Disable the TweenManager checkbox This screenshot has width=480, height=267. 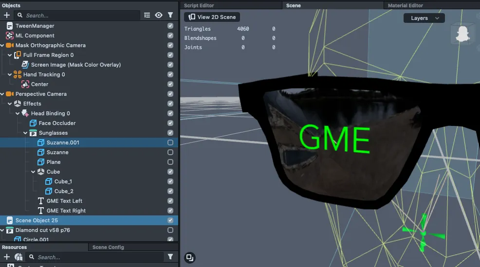pyautogui.click(x=170, y=26)
